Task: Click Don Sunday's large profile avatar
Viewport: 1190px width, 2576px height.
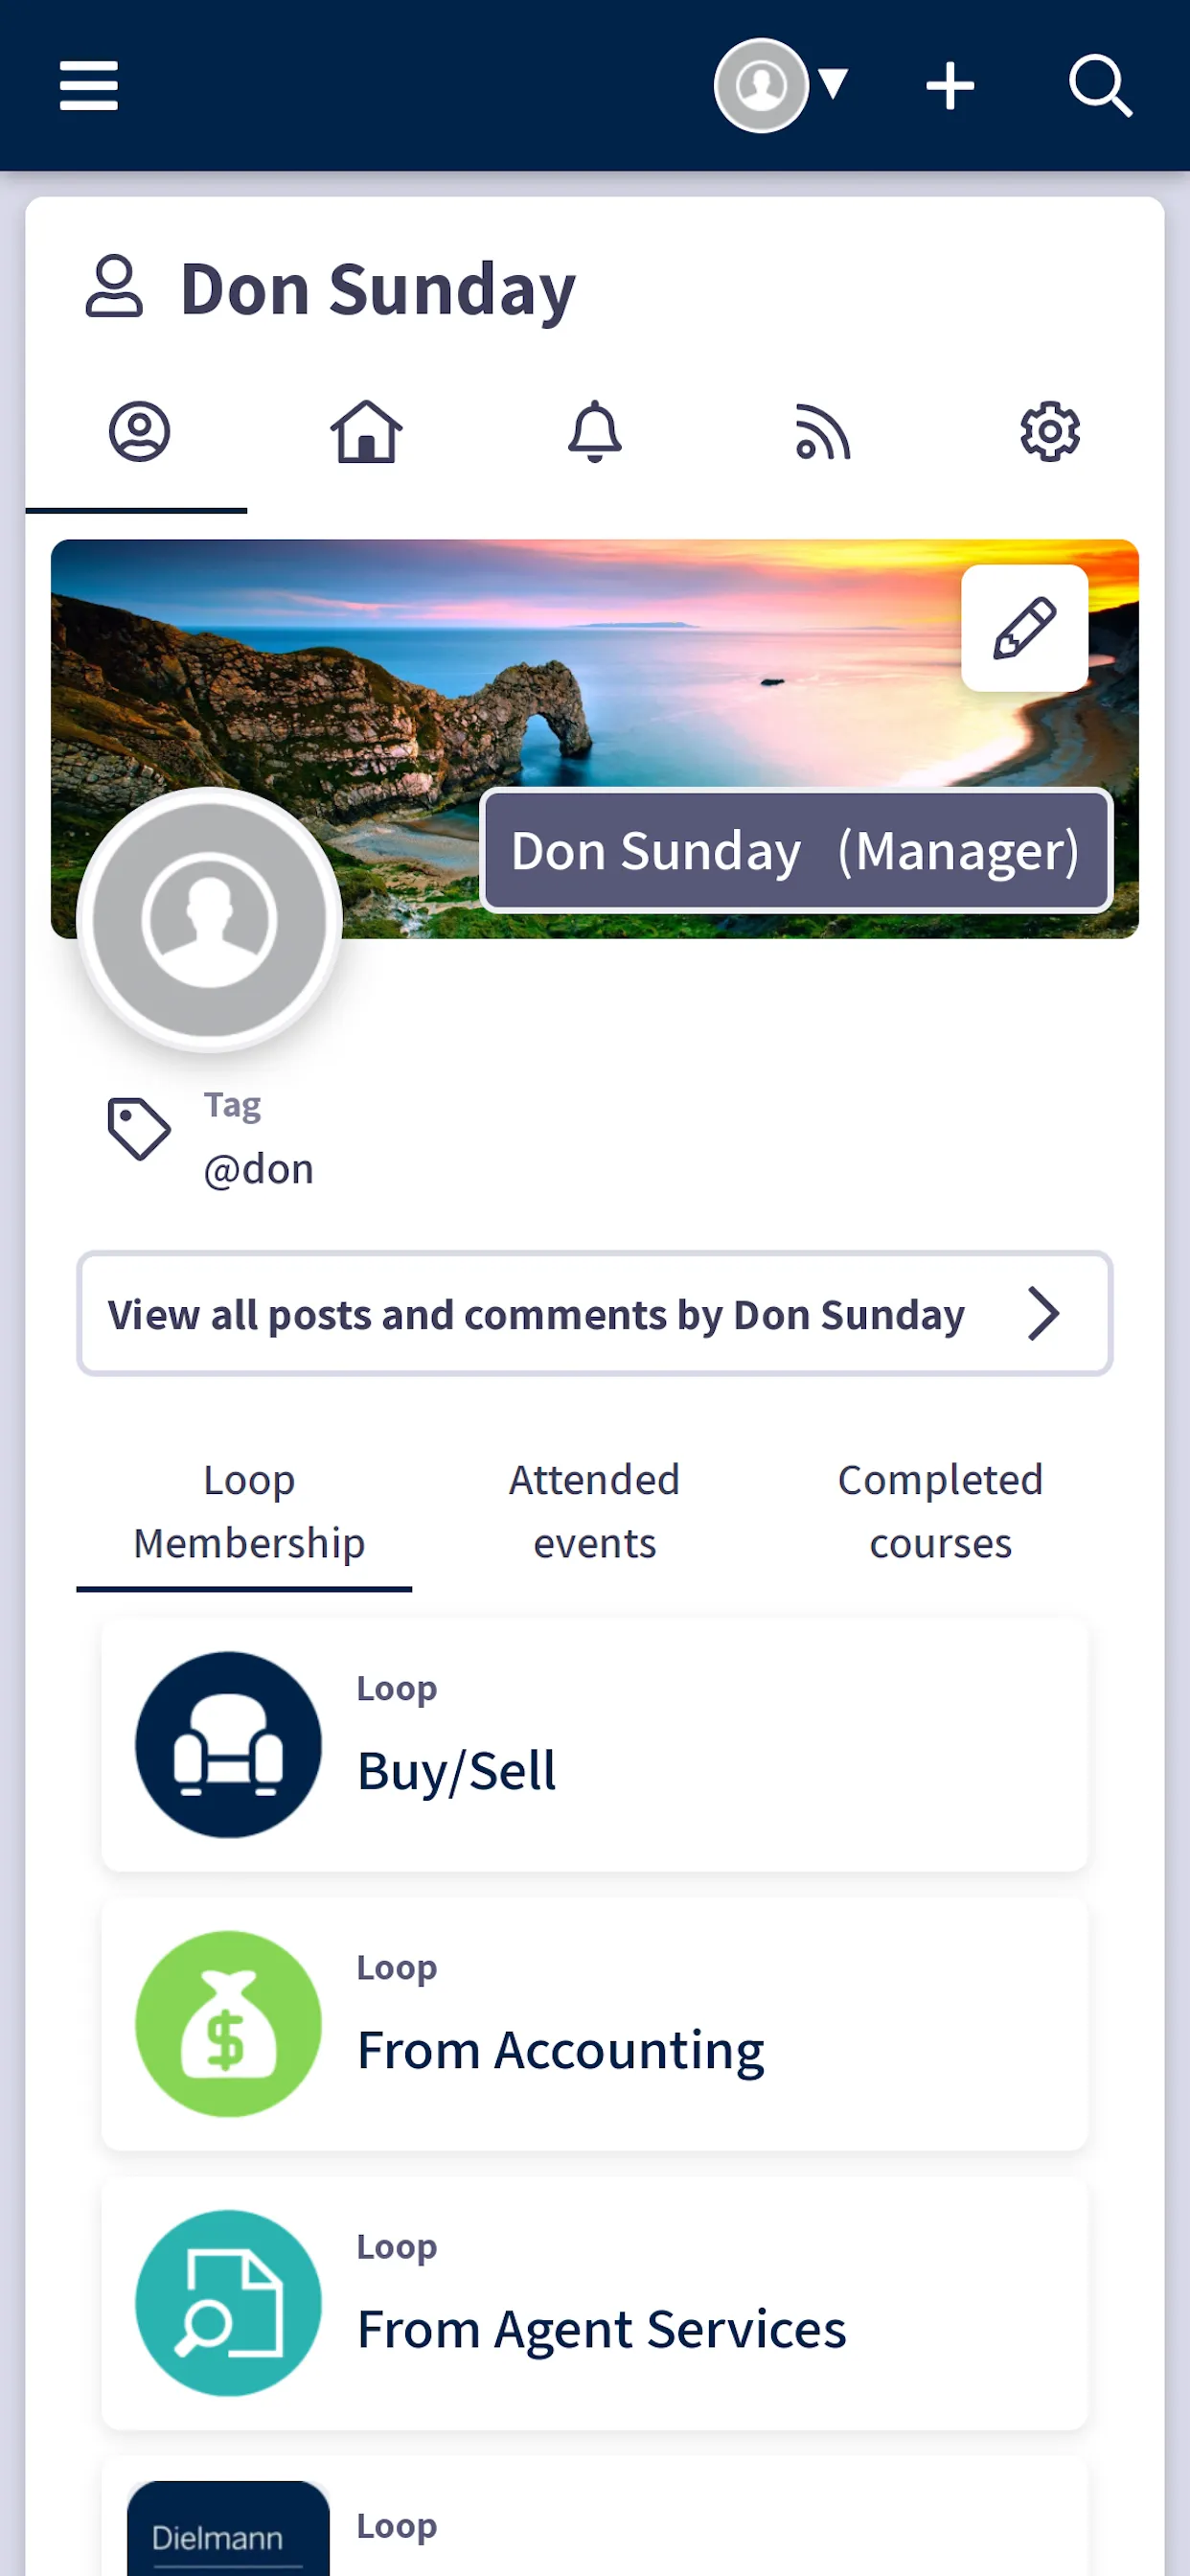Action: (209, 919)
